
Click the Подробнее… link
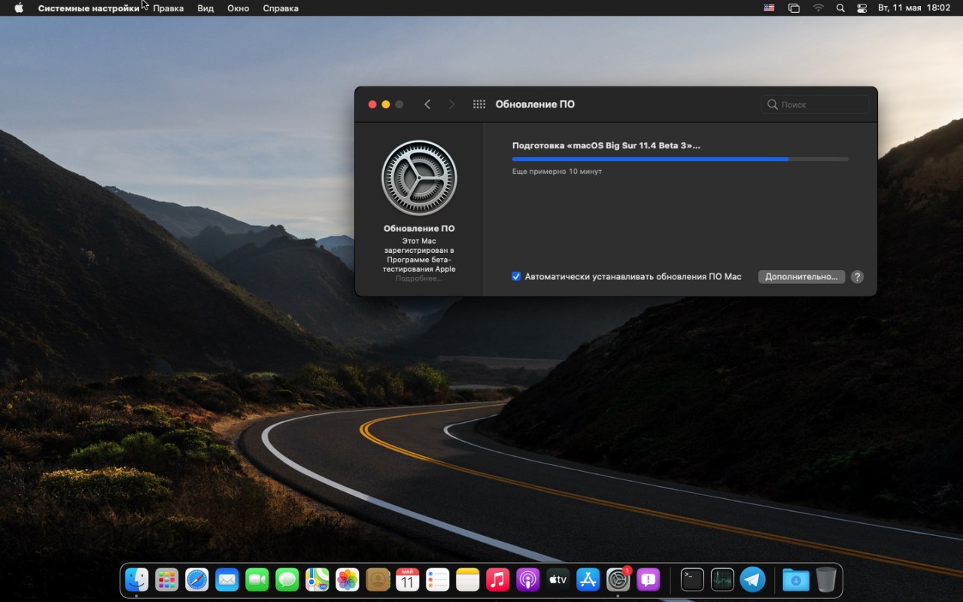point(419,278)
